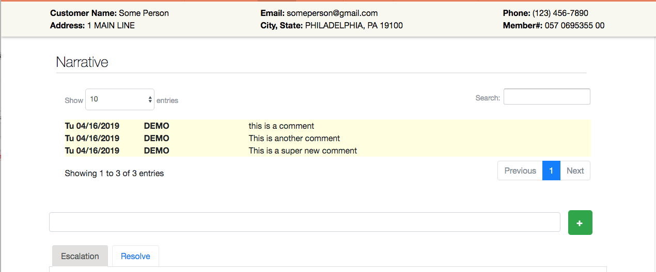This screenshot has width=656, height=272.
Task: Select the "this is a comment" row
Action: [x=281, y=126]
